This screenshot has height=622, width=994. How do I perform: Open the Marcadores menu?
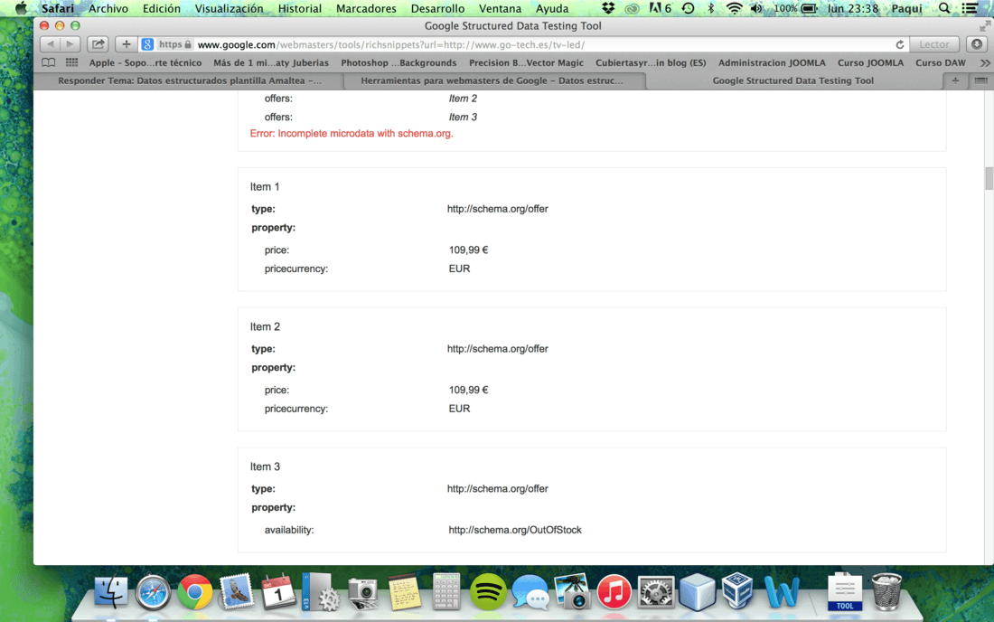pos(366,8)
